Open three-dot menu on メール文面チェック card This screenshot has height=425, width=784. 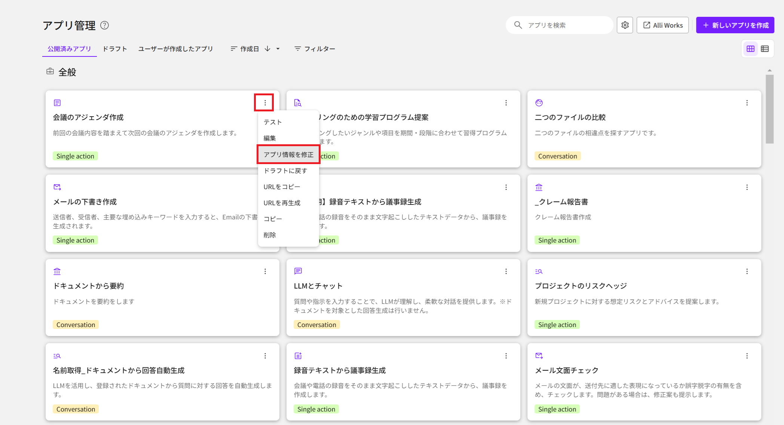coord(747,356)
